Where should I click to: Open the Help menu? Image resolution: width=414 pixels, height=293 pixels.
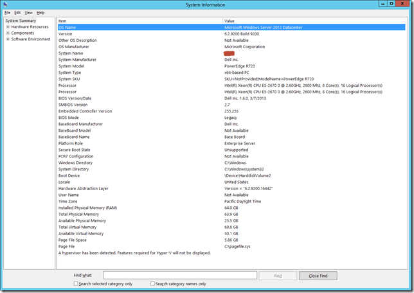tap(40, 13)
